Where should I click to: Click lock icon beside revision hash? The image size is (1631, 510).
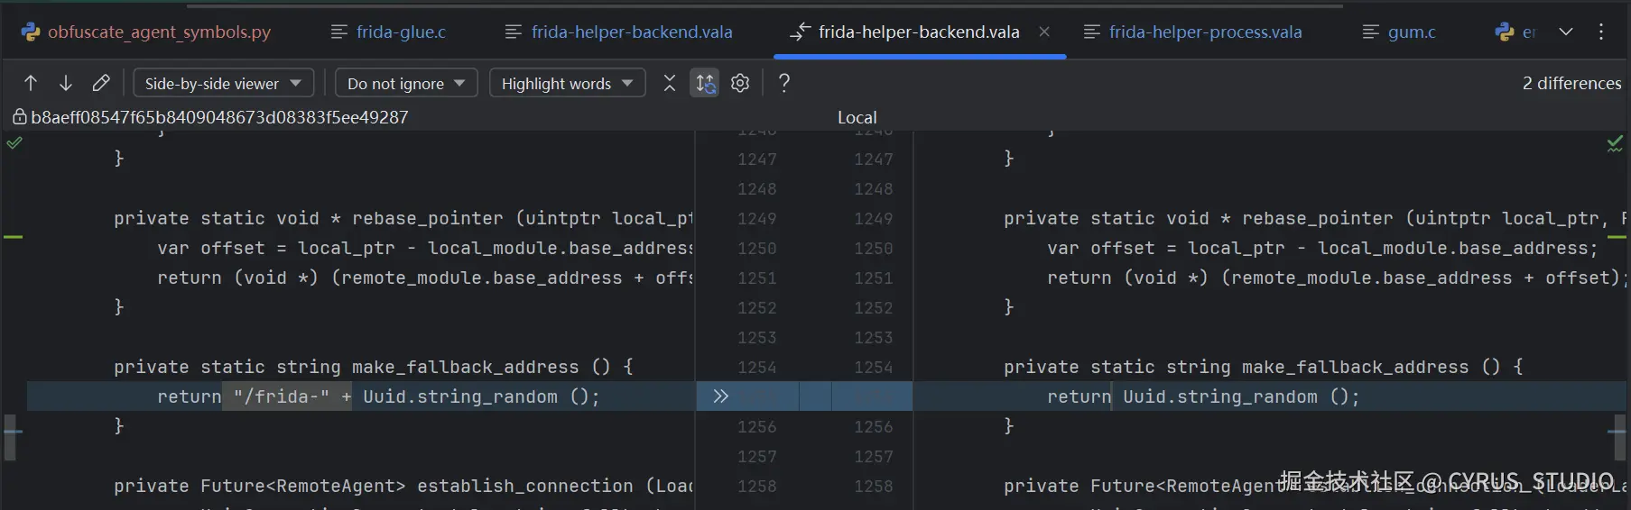coord(19,117)
